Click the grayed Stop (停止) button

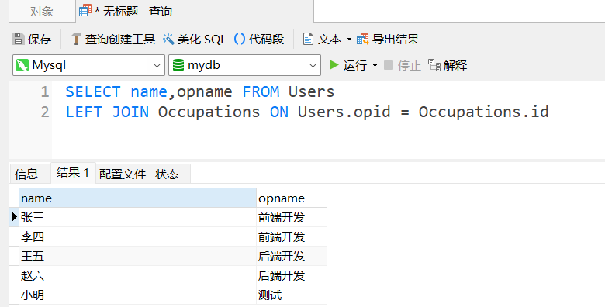(x=403, y=65)
